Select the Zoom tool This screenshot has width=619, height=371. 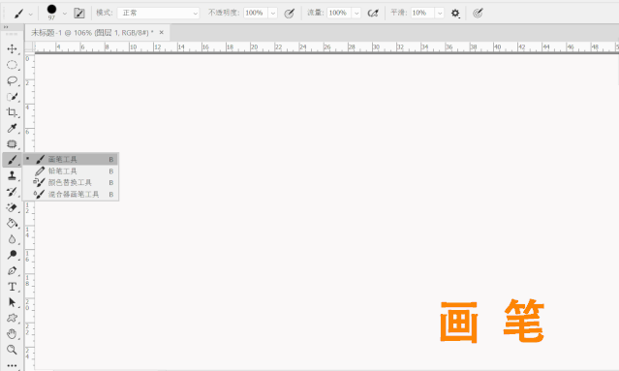click(12, 350)
